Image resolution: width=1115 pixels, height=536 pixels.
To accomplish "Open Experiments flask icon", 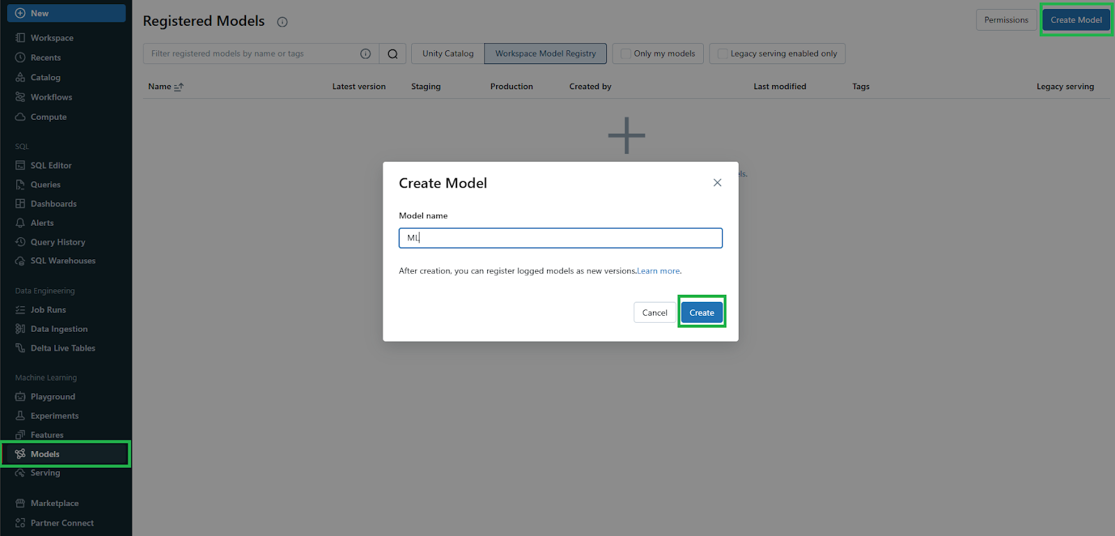I will [20, 415].
